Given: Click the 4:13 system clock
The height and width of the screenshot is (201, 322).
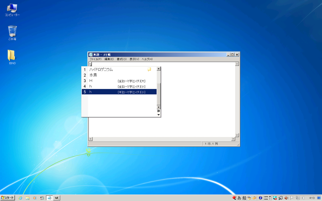Looking at the screenshot, I should (x=312, y=198).
